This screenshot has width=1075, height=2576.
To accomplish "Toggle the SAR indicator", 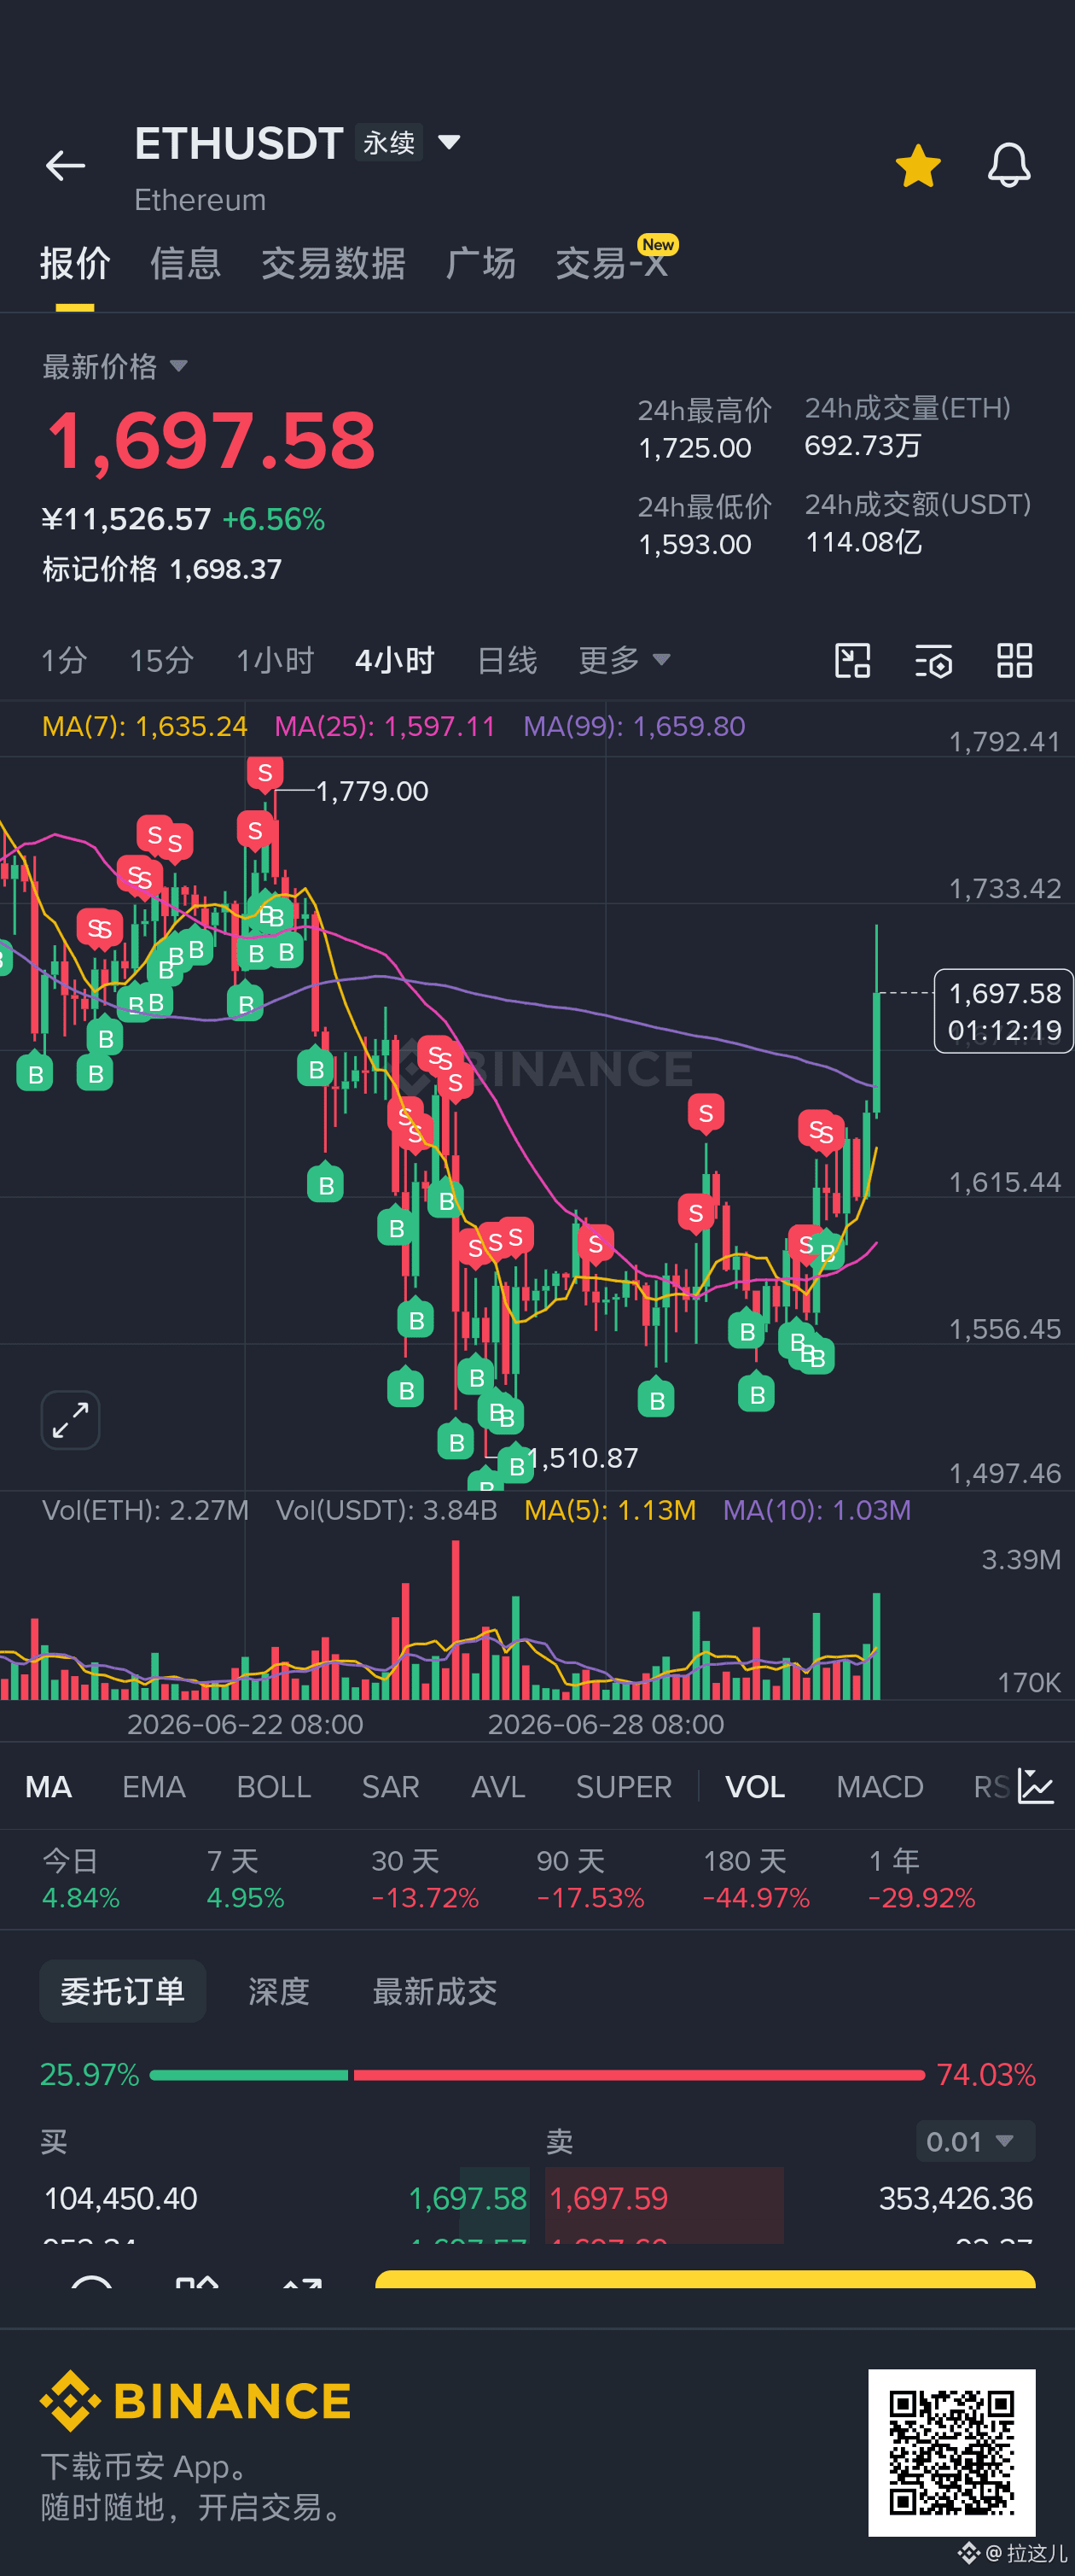I will pos(390,1786).
